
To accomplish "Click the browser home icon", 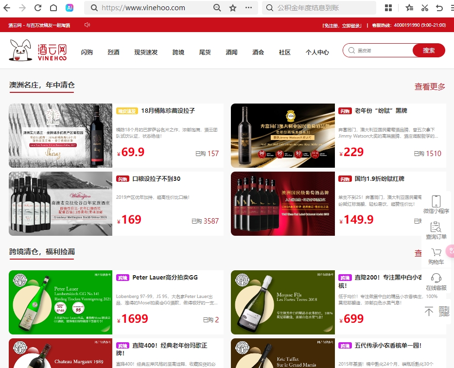I will click(52, 8).
